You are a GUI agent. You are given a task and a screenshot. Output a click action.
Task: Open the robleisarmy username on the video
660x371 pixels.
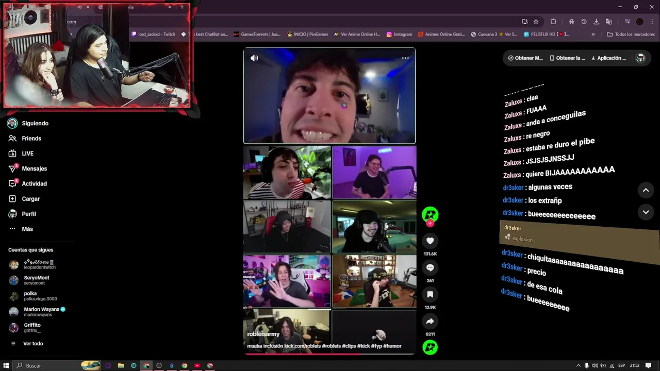pyautogui.click(x=263, y=334)
